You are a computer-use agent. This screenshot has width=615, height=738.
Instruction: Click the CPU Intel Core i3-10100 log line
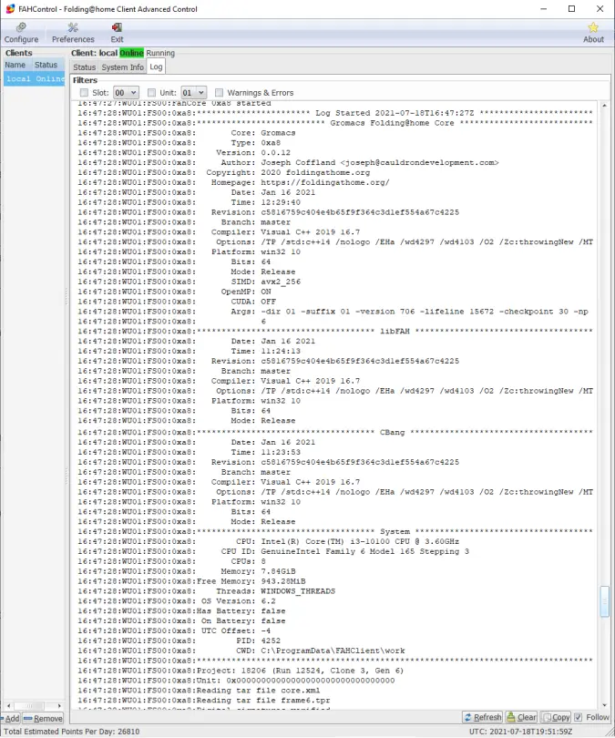tap(268, 541)
